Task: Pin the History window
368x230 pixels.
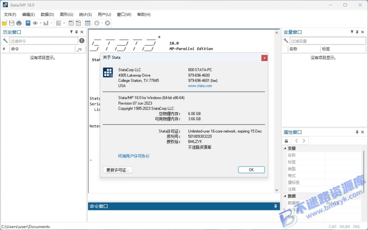Action: pos(77,32)
